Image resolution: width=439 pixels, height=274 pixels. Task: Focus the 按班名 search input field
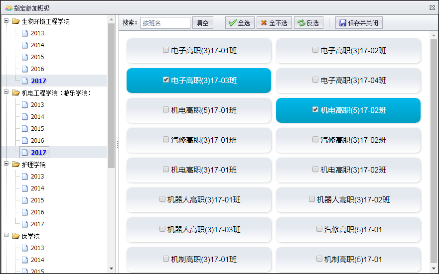tap(165, 23)
